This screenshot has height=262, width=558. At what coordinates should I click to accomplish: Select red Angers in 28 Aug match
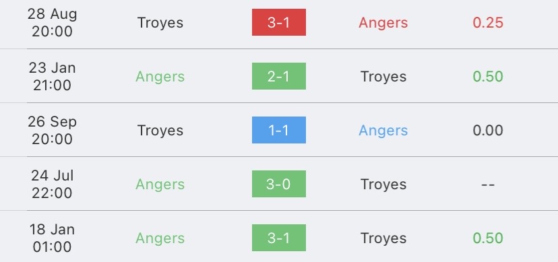point(383,23)
